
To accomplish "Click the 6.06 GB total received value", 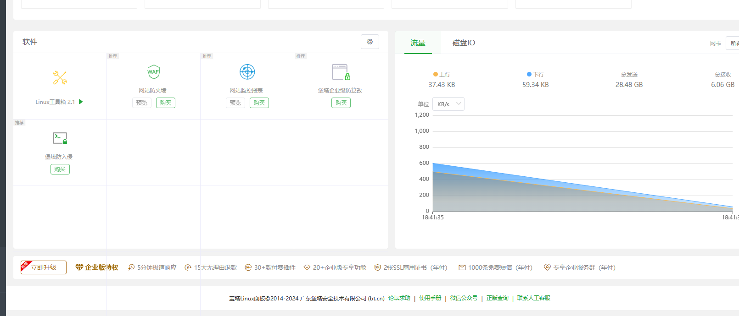I will click(722, 85).
